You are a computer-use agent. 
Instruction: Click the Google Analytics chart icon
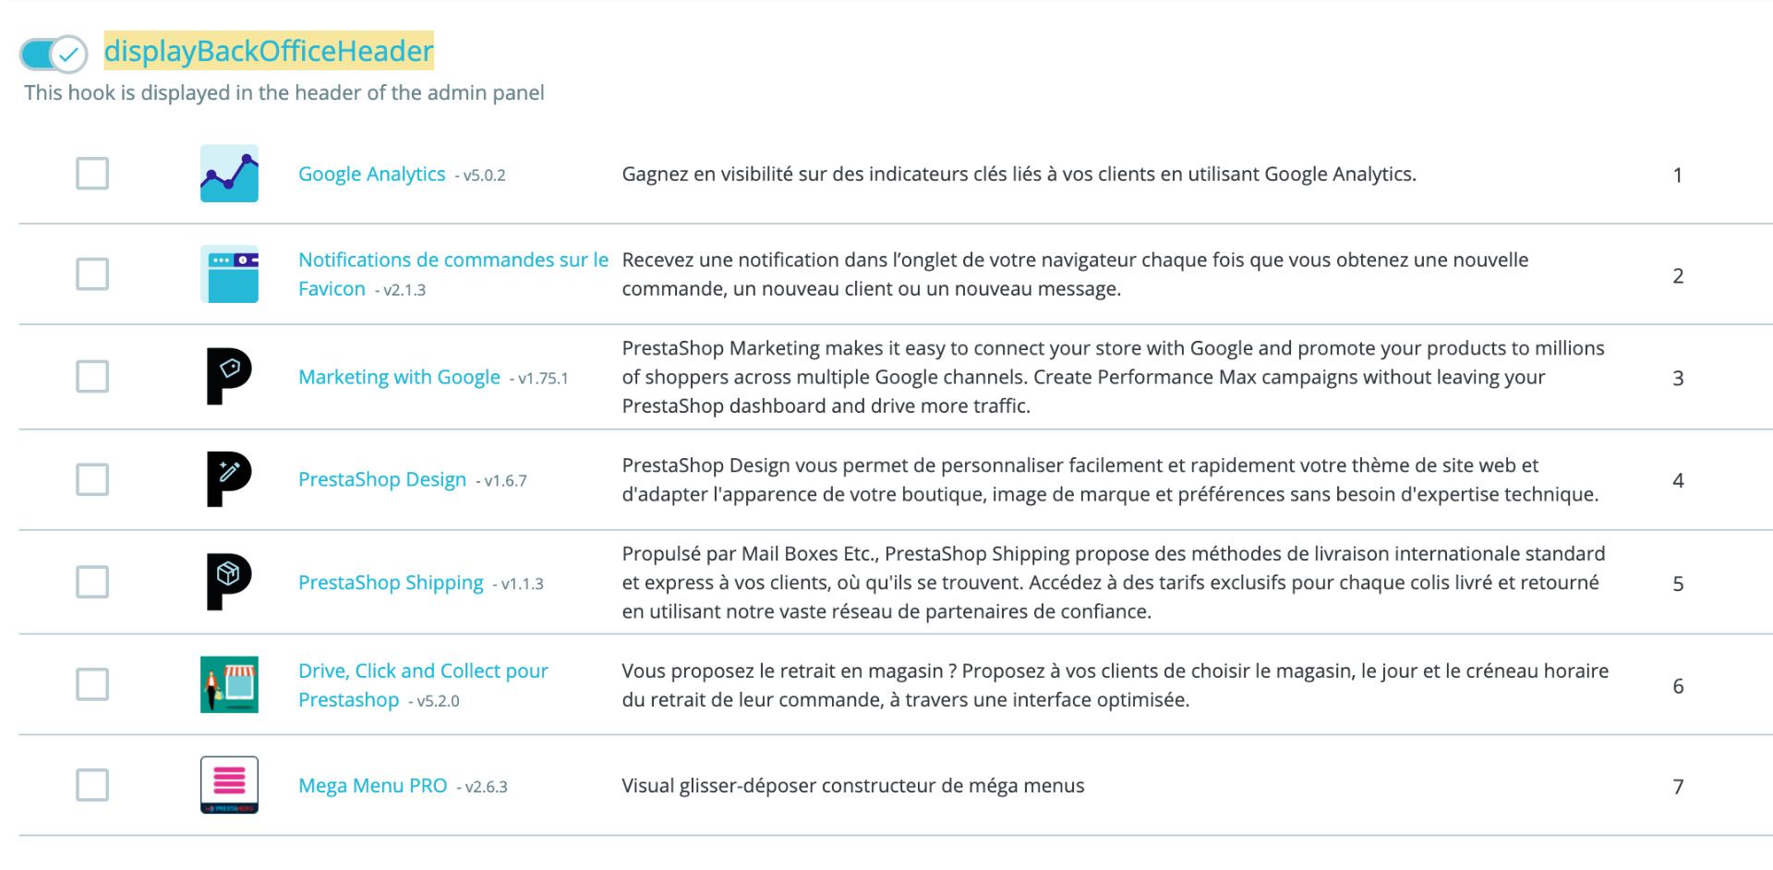point(229,174)
